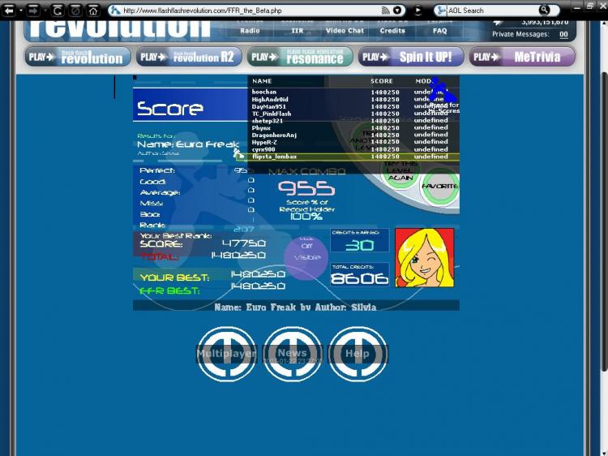The width and height of the screenshot is (608, 456).
Task: Play Flash Flash Revolution button
Action: click(x=78, y=57)
